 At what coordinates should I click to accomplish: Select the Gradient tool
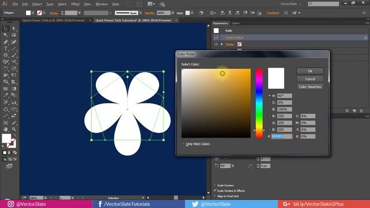tap(14, 88)
